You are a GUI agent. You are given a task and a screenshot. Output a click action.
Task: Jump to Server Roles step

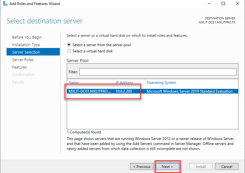(x=23, y=60)
